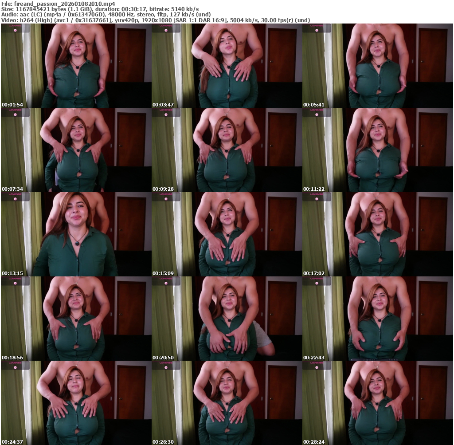Select the thumbnail marked 00:15:09
This screenshot has height=445, width=454.
point(227,234)
